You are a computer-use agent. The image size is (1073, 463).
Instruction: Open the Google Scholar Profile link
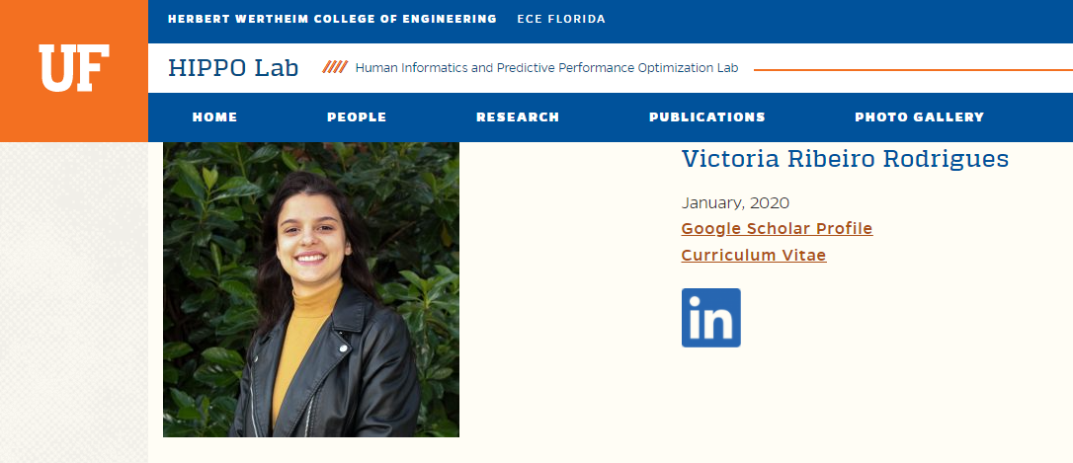777,229
